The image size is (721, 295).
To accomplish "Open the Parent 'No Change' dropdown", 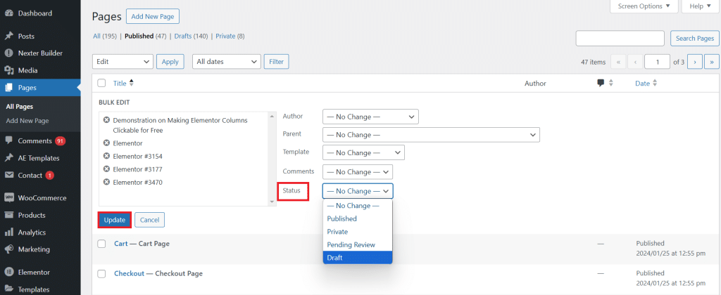I will (431, 135).
